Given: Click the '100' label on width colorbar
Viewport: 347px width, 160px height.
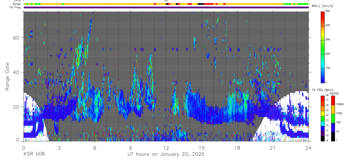Looking at the screenshot, I should pyautogui.click(x=328, y=68).
